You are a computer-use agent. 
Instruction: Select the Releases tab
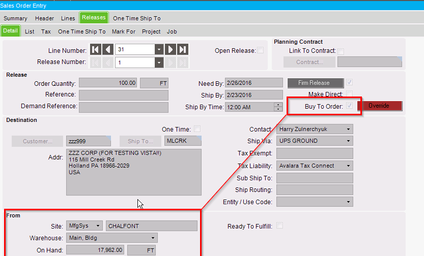coord(94,18)
